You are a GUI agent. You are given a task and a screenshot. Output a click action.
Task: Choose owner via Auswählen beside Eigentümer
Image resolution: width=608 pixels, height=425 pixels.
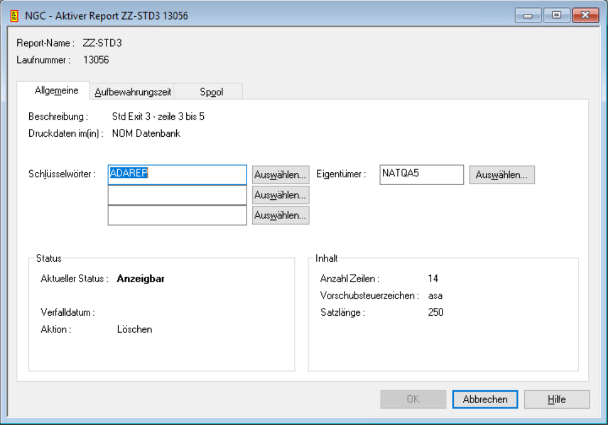coord(502,175)
